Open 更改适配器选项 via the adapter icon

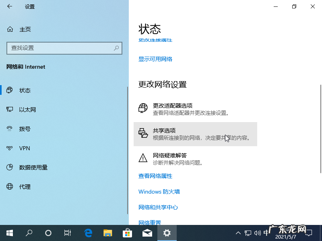tap(143, 108)
